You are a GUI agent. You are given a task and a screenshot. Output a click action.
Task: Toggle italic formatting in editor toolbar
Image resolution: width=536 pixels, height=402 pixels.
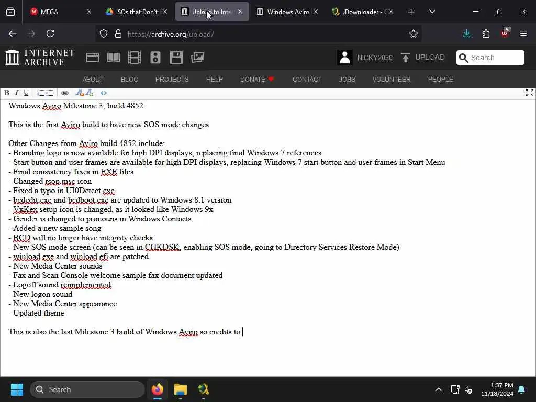click(x=16, y=93)
